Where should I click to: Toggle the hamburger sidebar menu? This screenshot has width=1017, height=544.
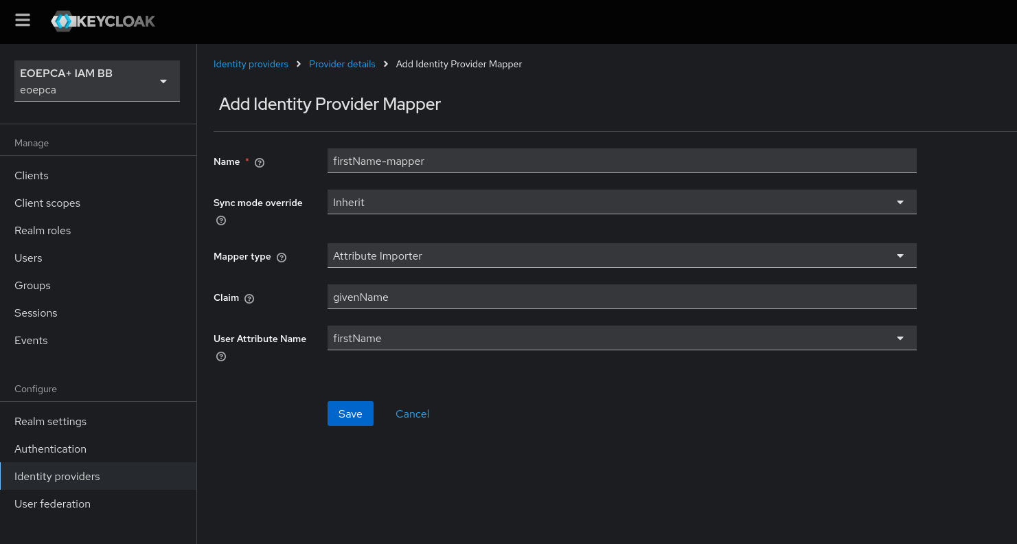pyautogui.click(x=23, y=20)
